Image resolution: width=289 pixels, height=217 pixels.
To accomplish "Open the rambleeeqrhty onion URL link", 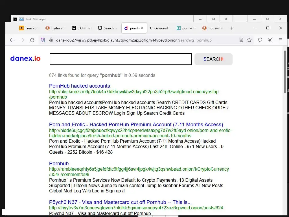I will (x=139, y=172).
